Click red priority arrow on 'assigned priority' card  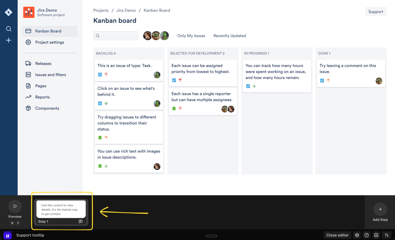pos(180,80)
